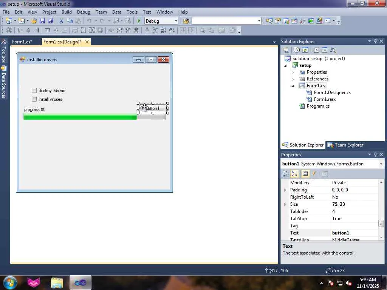Collapse the Form1.cs tree node
The image size is (387, 290).
coord(293,86)
